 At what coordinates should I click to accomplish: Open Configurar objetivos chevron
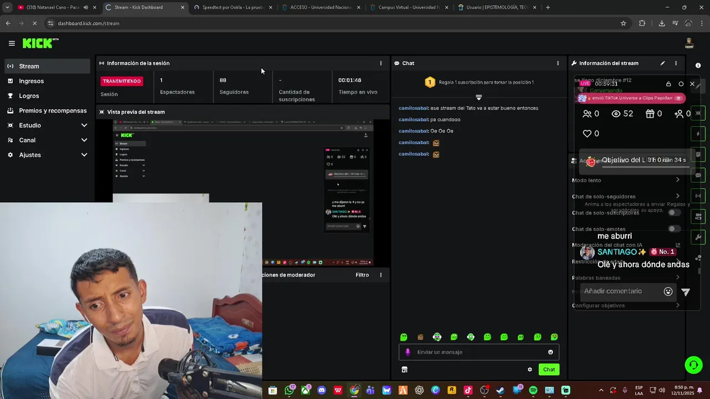tap(678, 305)
